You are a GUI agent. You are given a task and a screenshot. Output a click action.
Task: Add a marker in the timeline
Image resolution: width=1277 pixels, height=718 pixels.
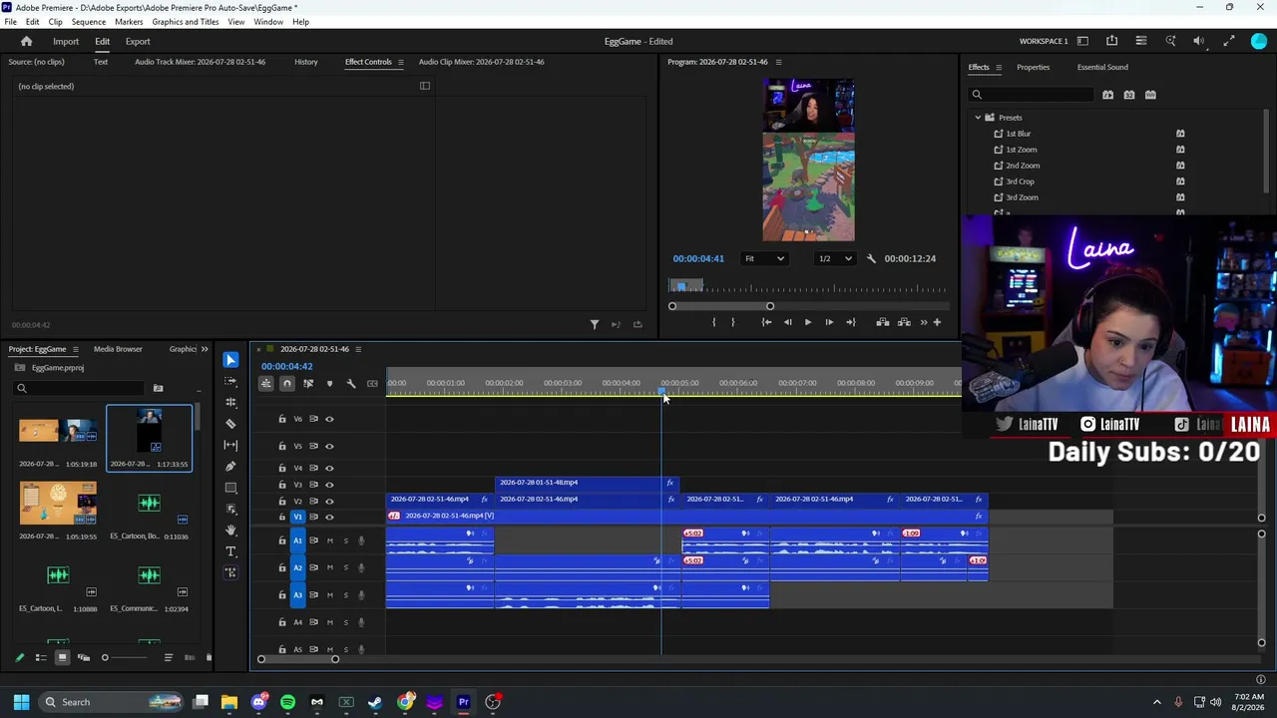coord(329,384)
